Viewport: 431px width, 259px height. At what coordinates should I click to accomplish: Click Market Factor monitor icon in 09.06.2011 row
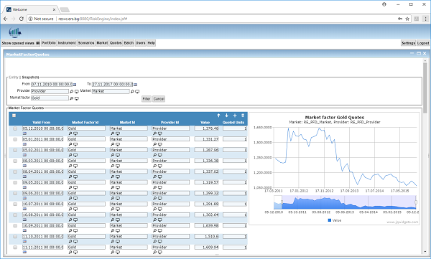pyautogui.click(x=75, y=198)
